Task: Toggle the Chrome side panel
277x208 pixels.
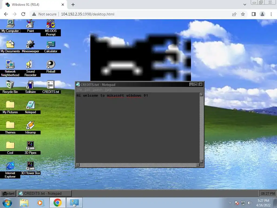Action: click(x=254, y=14)
